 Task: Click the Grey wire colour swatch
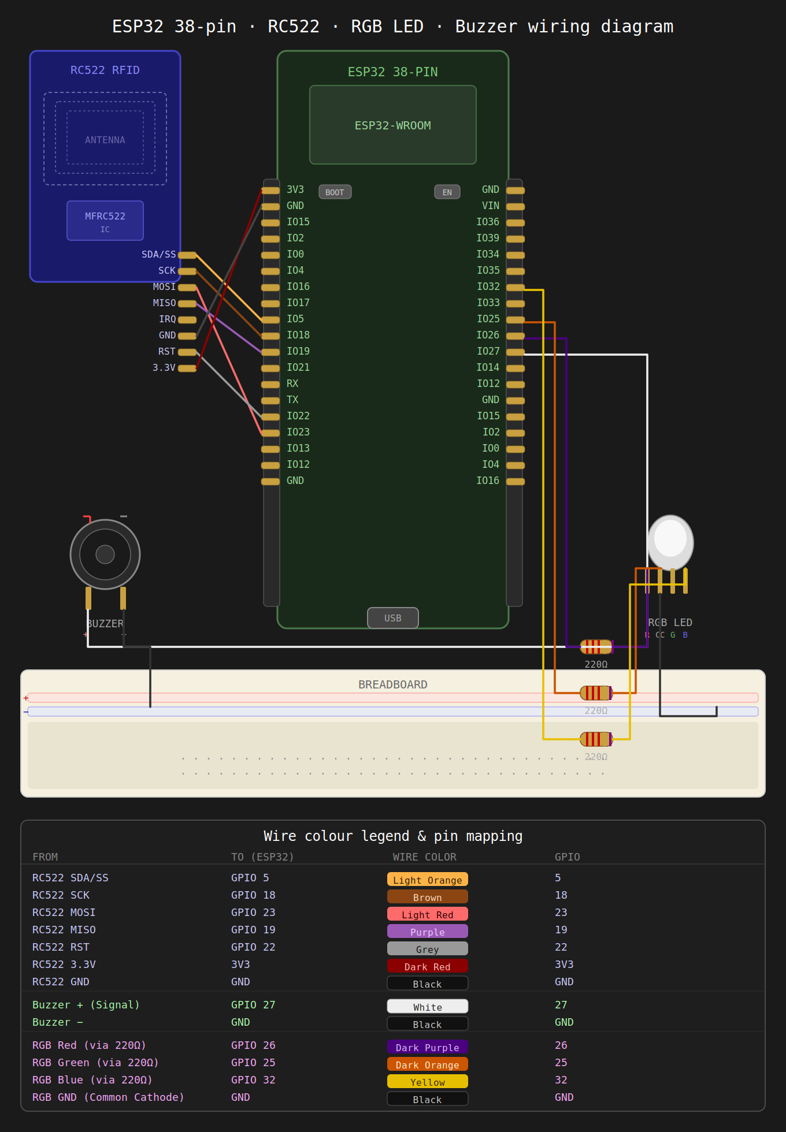click(x=428, y=948)
